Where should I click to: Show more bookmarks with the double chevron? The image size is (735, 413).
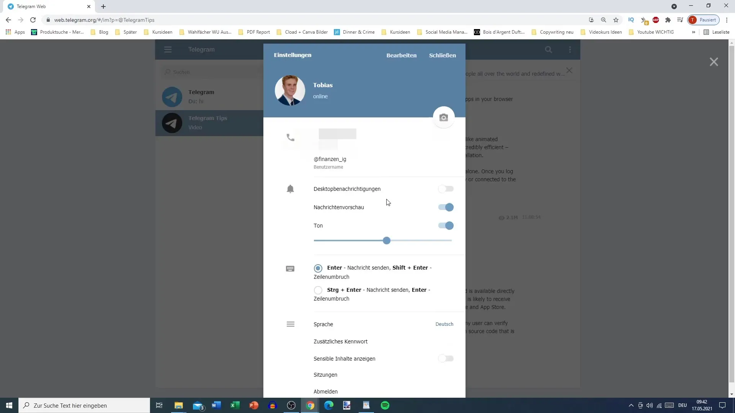(693, 32)
